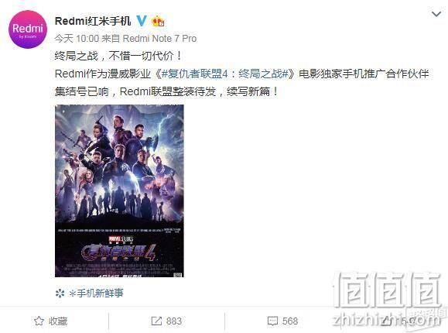Open the 手机新鲜事 topic link
The height and width of the screenshot is (333, 448).
click(96, 294)
